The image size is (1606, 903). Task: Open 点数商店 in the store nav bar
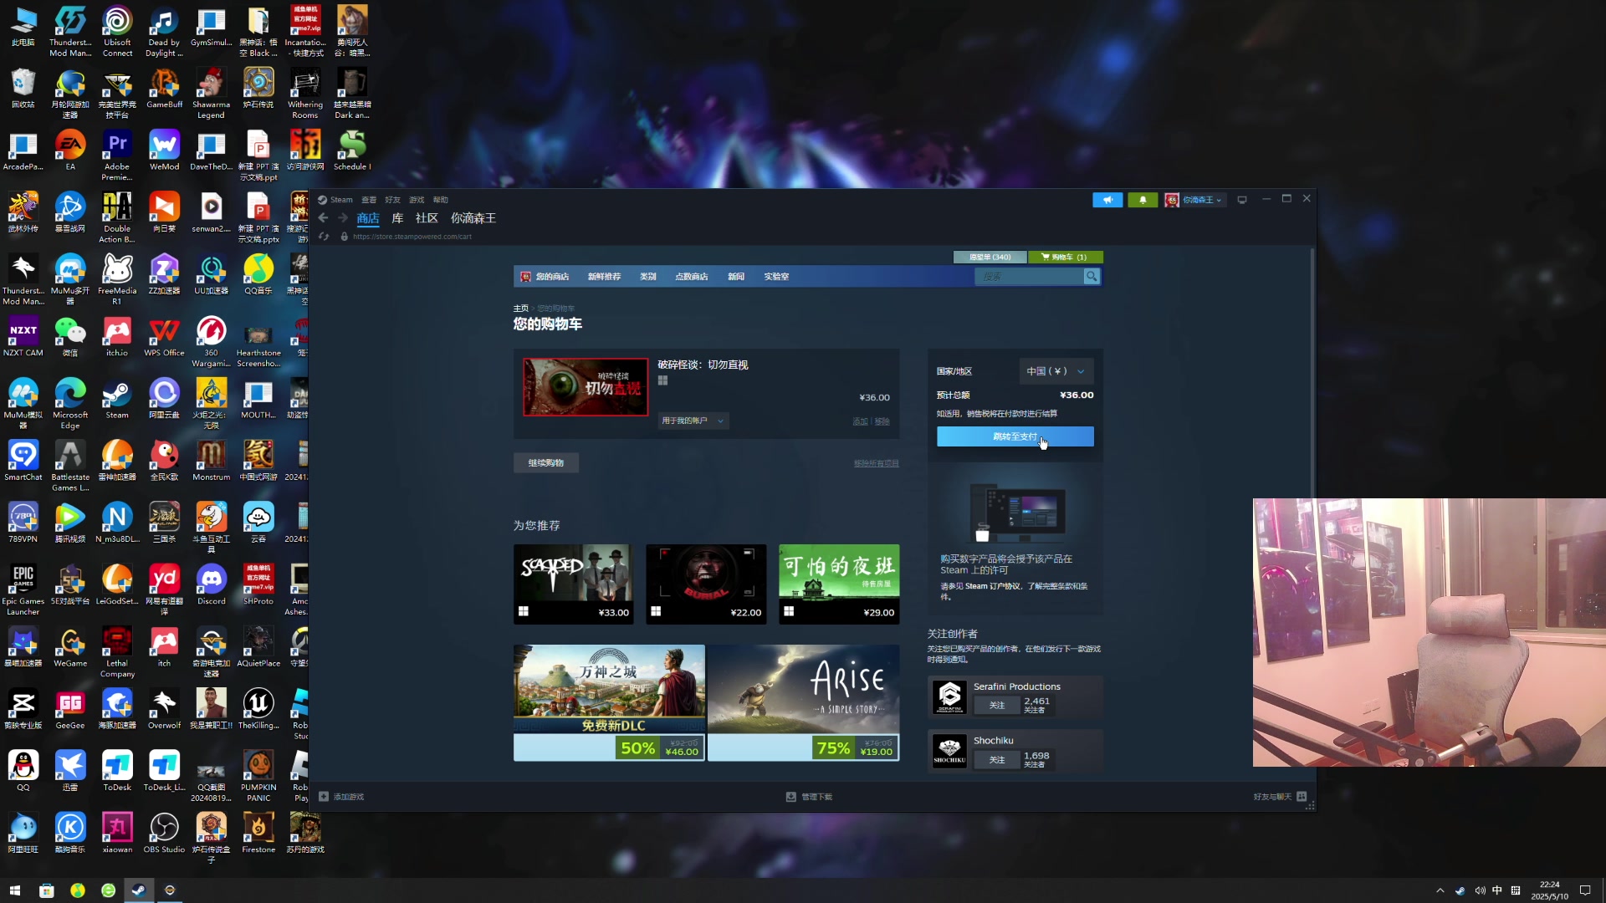(x=692, y=277)
